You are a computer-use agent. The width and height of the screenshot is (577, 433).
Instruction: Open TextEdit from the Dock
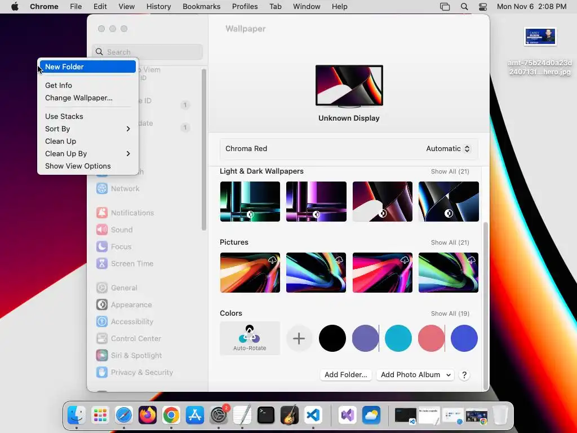tap(242, 415)
